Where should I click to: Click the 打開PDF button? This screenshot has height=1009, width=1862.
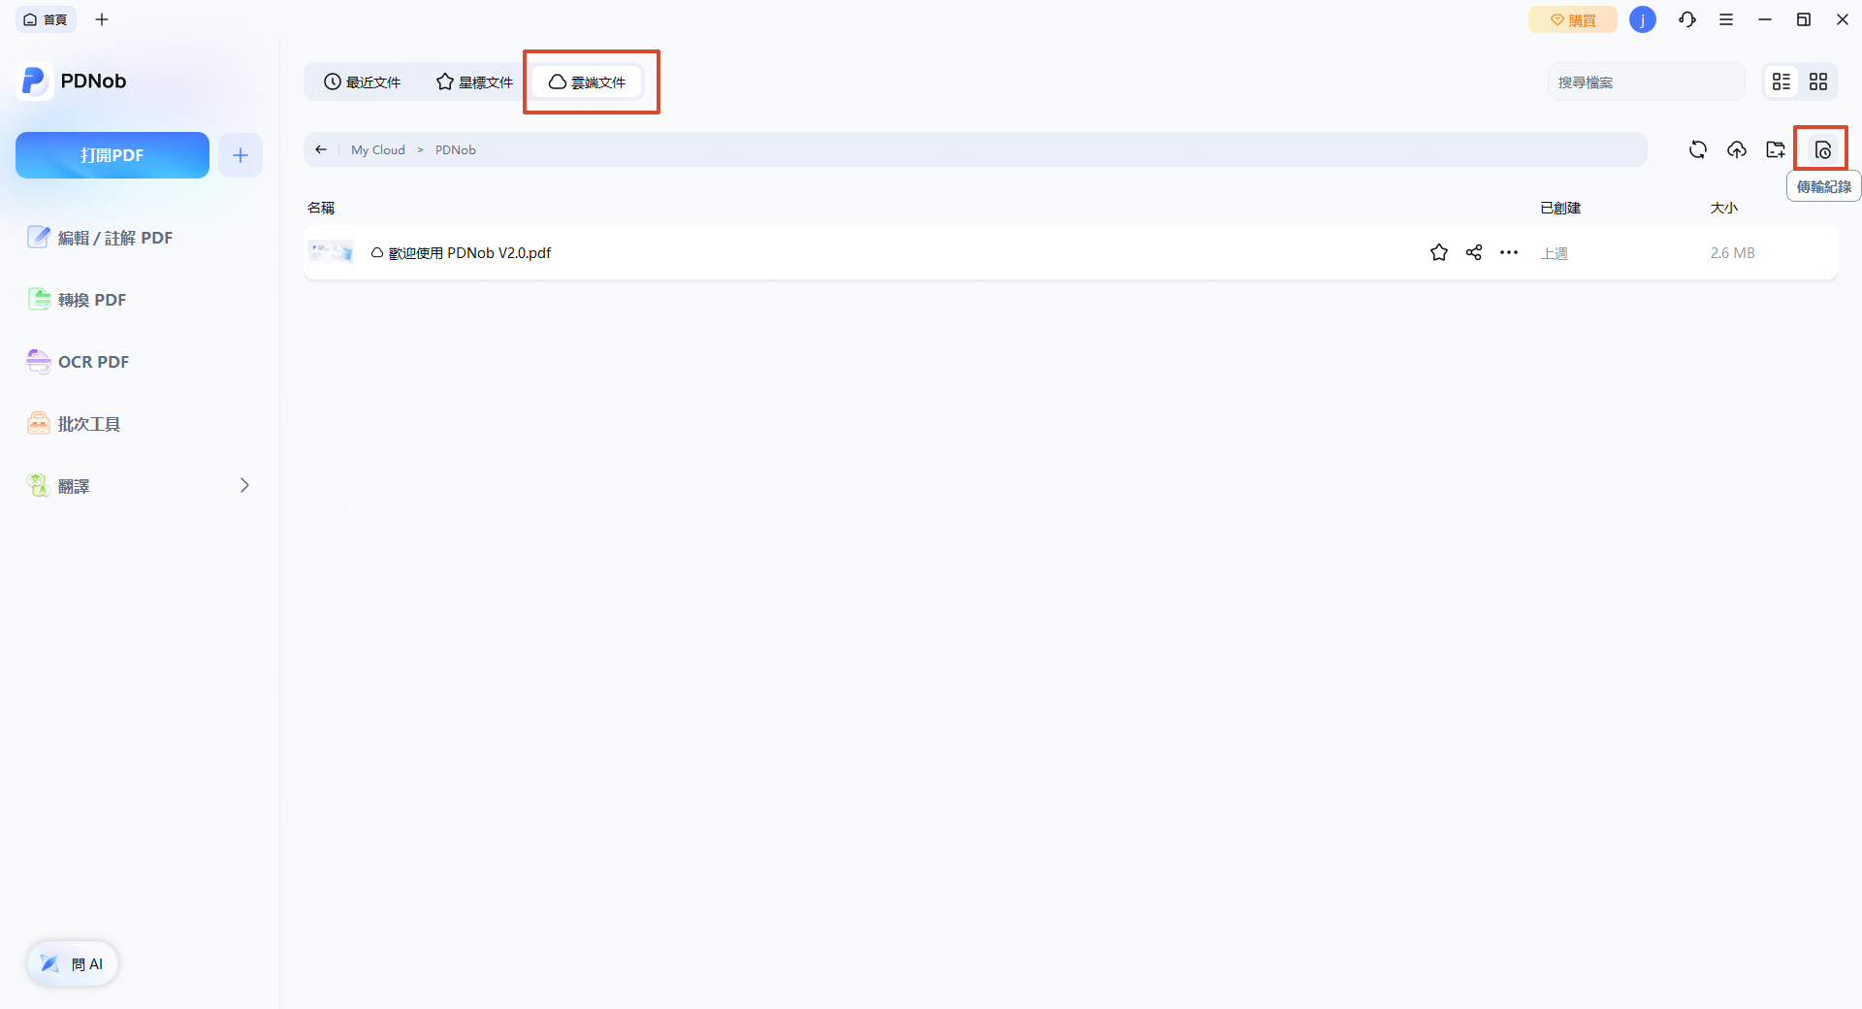pos(112,155)
